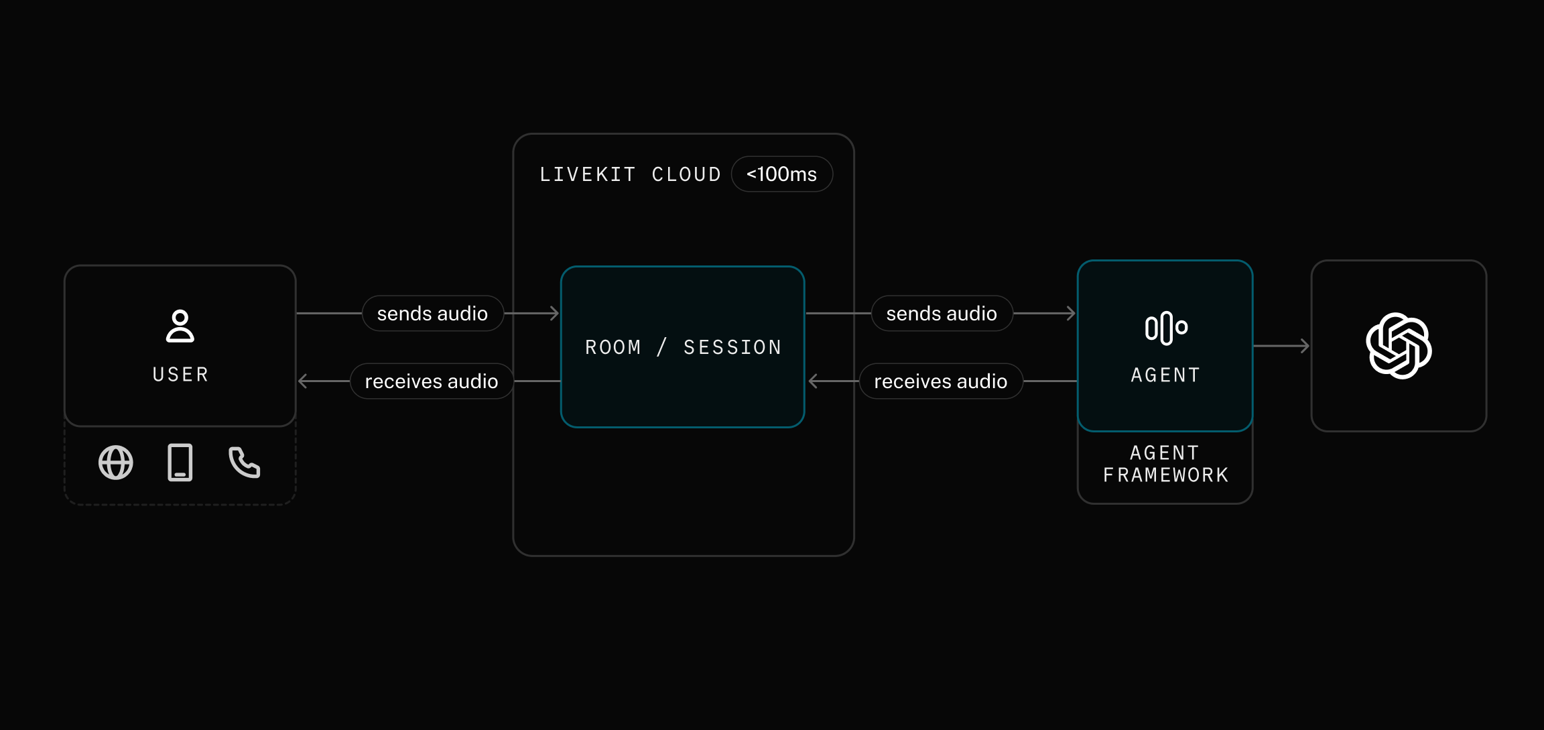The image size is (1544, 730).
Task: Select the telephone handset icon
Action: (x=244, y=463)
